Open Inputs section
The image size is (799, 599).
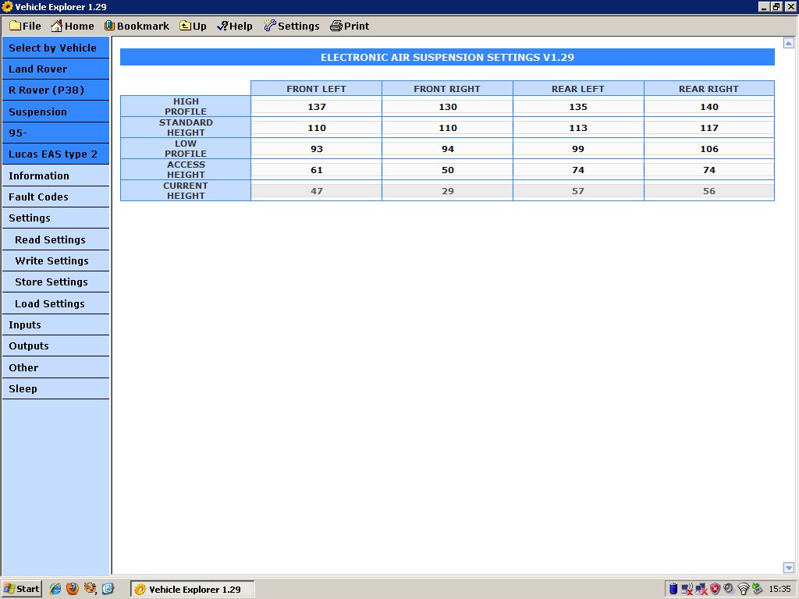pos(55,324)
